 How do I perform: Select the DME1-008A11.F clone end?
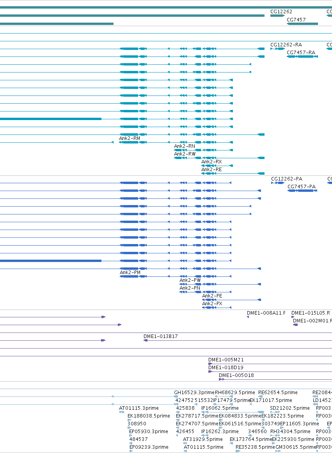click(248, 317)
